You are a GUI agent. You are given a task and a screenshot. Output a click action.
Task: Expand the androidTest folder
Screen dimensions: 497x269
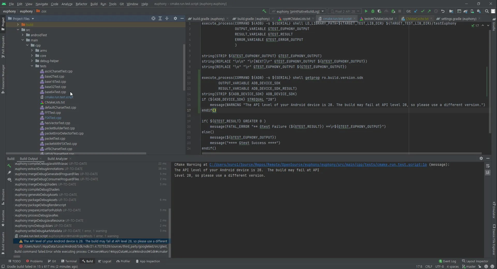[23, 35]
